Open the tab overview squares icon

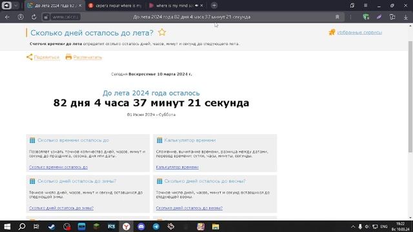click(352, 5)
